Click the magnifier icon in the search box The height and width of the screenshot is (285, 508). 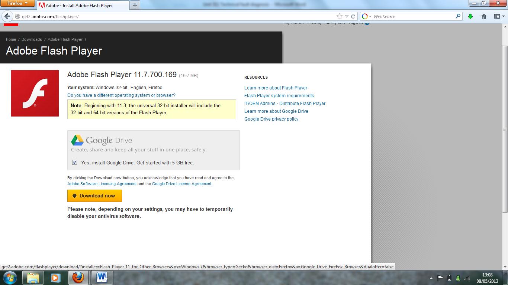pyautogui.click(x=458, y=16)
